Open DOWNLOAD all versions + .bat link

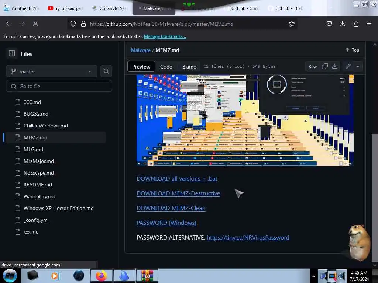point(177,179)
